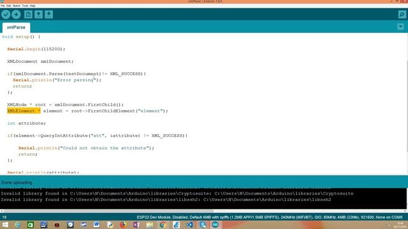Open the Help menu
408x229 pixels.
33,6
